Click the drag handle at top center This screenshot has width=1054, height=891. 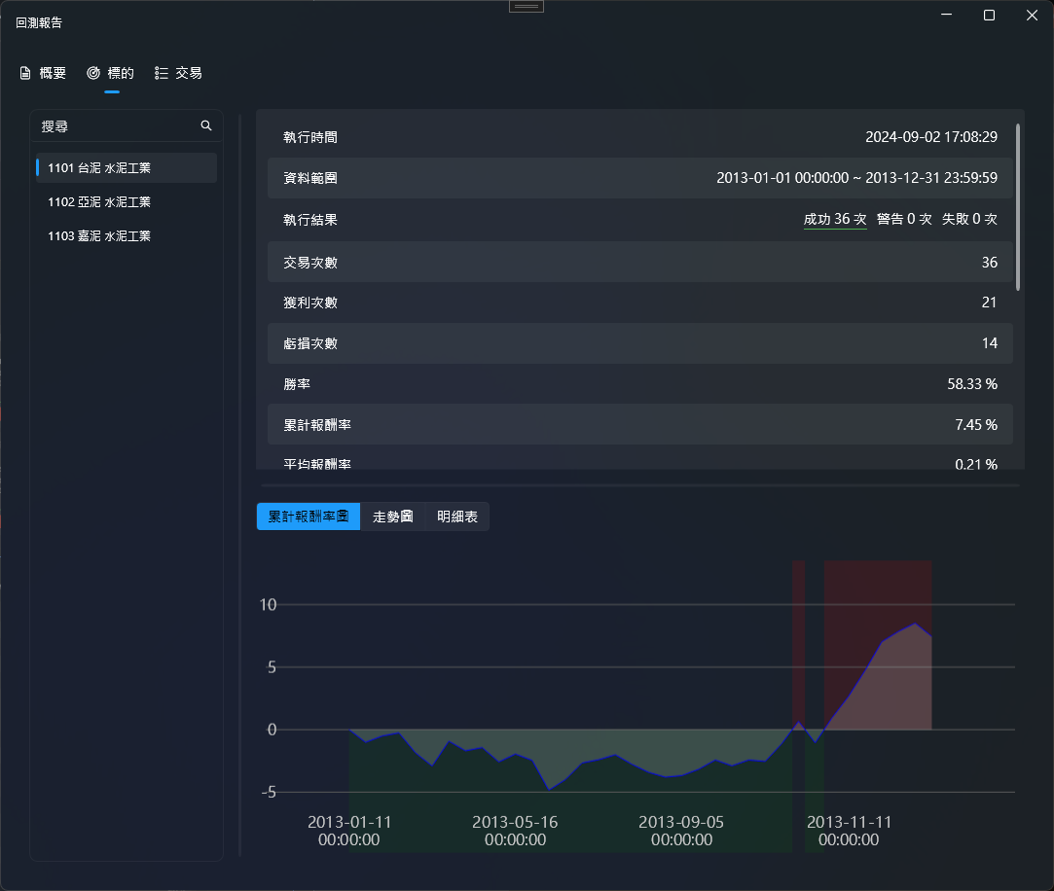coord(527,7)
